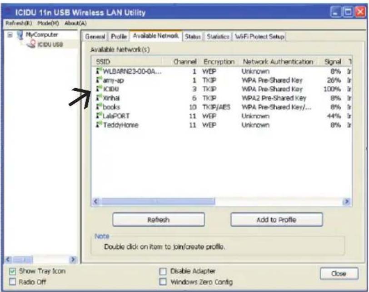Sort by the SSID column header
The image size is (369, 292).
(127, 62)
